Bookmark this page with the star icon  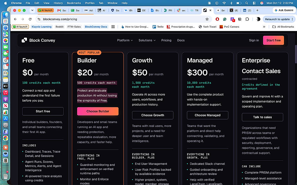[x=207, y=19]
